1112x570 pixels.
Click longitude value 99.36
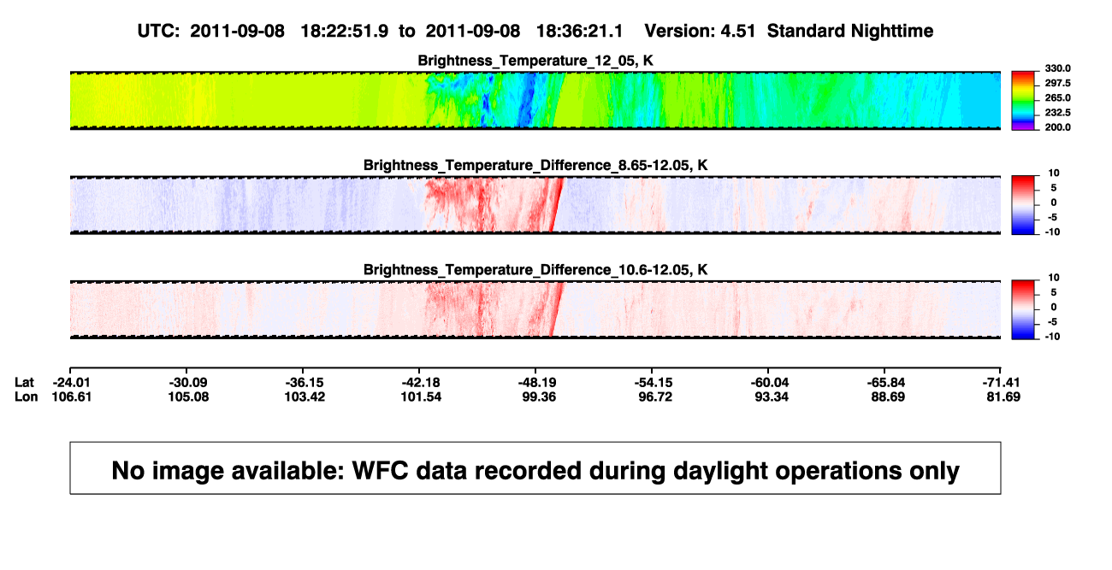coord(539,397)
